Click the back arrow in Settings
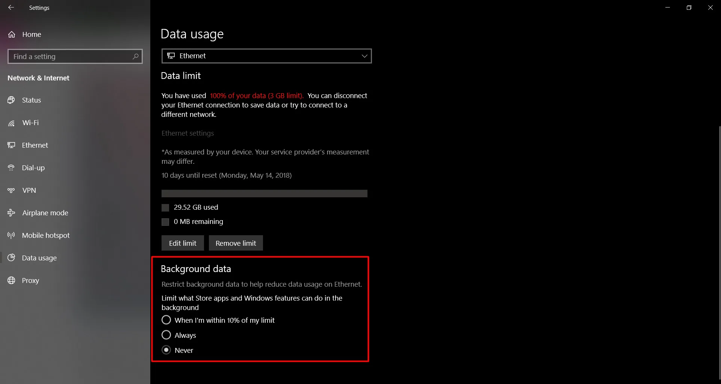This screenshot has height=384, width=721. [11, 8]
